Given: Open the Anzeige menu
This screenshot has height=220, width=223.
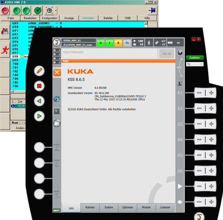Looking at the screenshot, I should (x=69, y=18).
